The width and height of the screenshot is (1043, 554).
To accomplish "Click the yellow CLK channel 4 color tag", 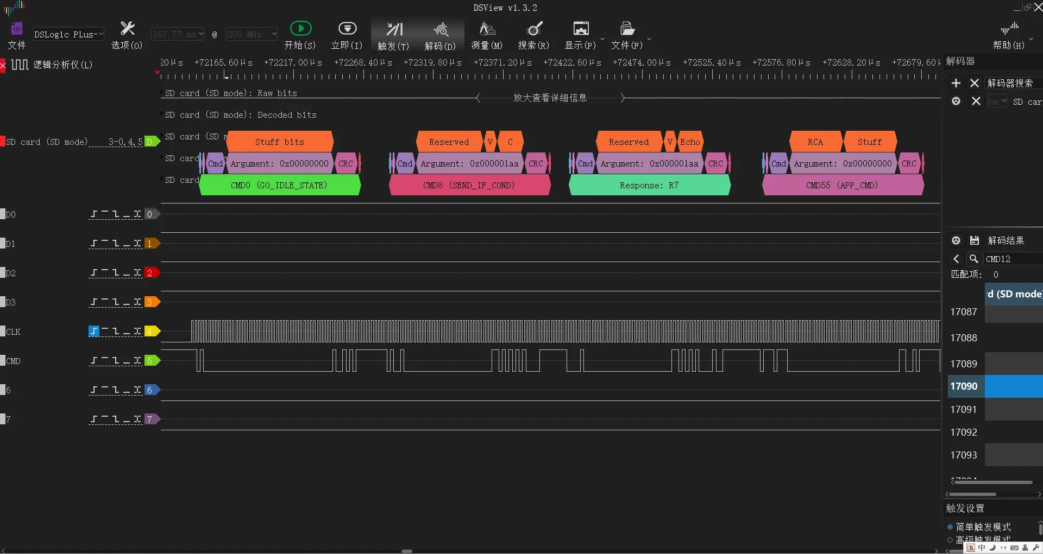I will tap(150, 331).
